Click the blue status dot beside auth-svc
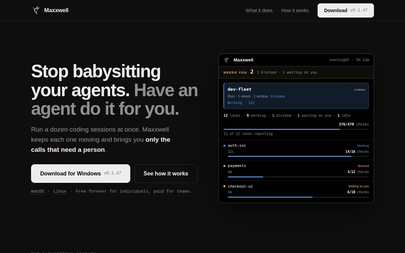Viewport: 405px width, 253px height. pos(224,146)
